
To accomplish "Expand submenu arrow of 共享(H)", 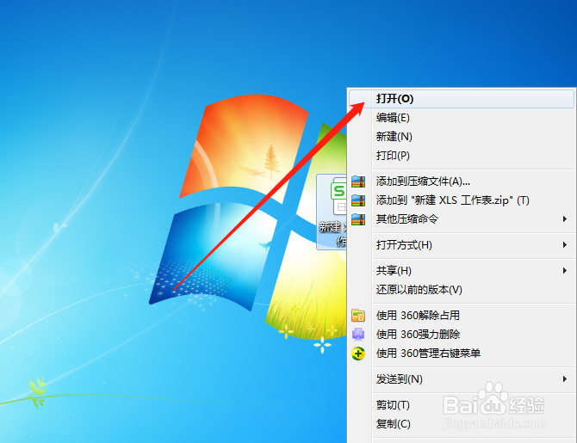I will pyautogui.click(x=565, y=271).
